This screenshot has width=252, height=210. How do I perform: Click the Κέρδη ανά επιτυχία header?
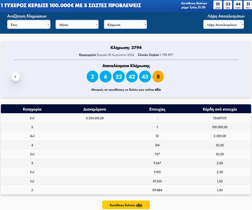(x=220, y=109)
